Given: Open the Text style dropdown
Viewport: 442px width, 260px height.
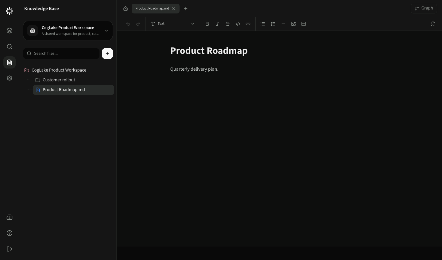Looking at the screenshot, I should click(173, 24).
